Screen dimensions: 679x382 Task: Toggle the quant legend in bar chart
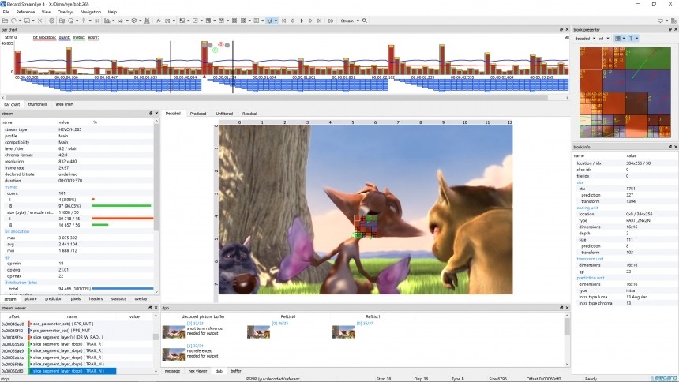[x=64, y=37]
